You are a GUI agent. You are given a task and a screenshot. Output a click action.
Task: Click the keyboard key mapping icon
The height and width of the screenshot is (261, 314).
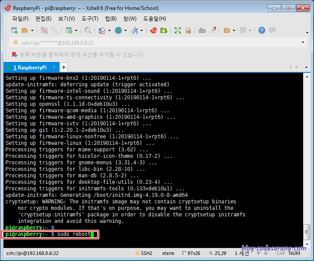coord(202,30)
